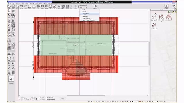Choose Floor 2 in the floor list
The image size is (184, 103).
89,12
